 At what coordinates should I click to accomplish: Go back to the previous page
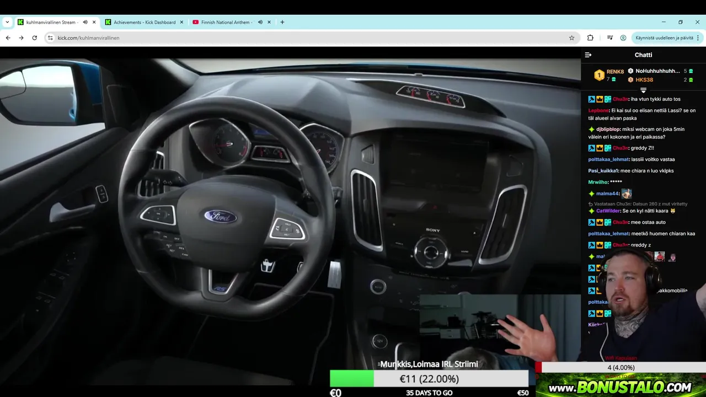[x=8, y=38]
